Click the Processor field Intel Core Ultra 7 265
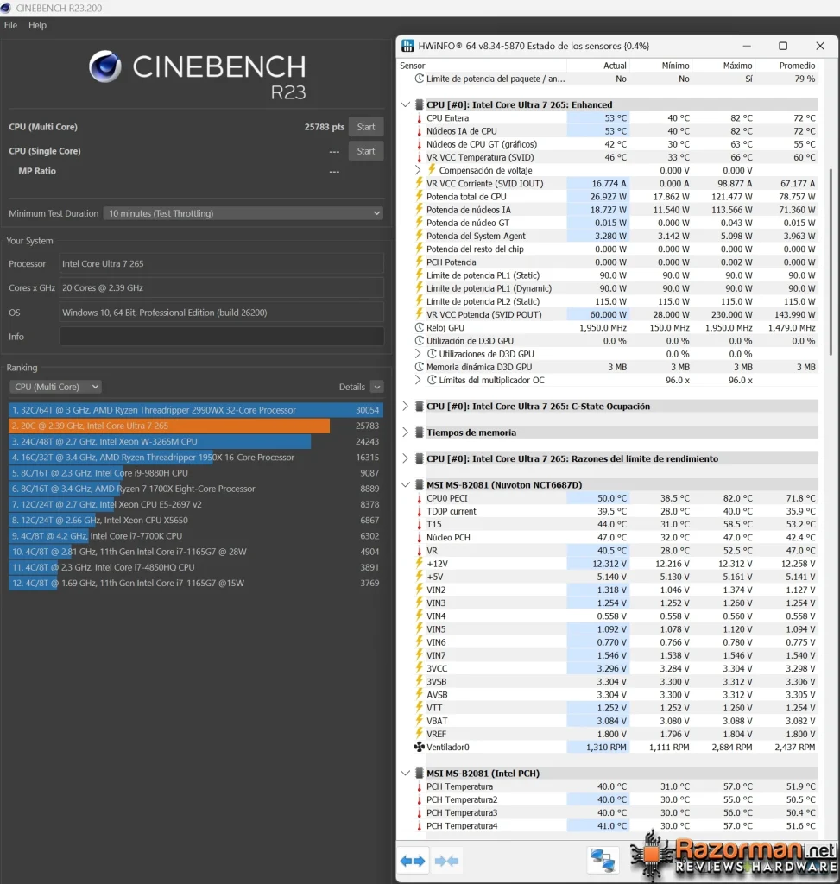 click(222, 263)
